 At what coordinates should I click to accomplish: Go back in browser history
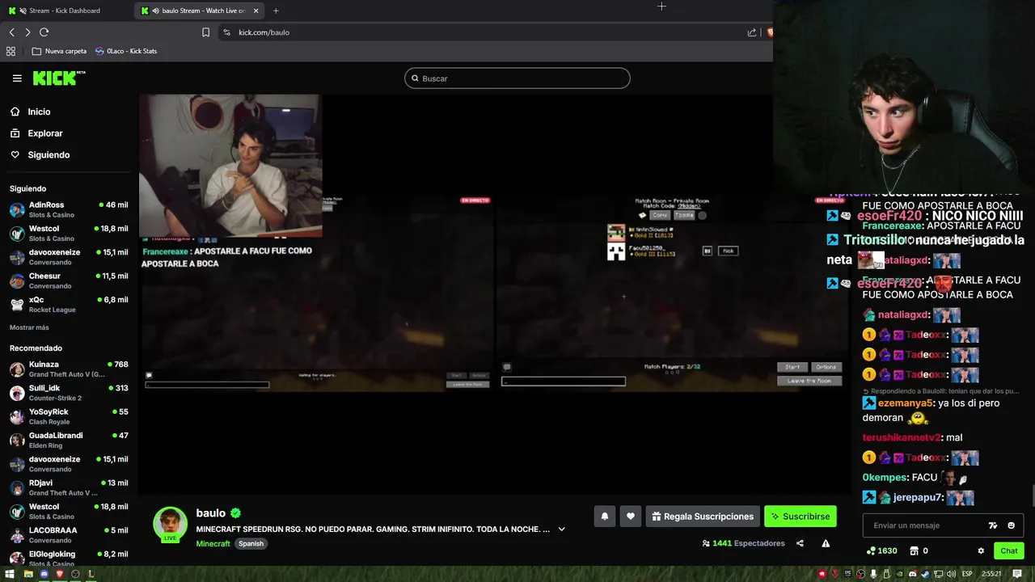click(x=12, y=32)
